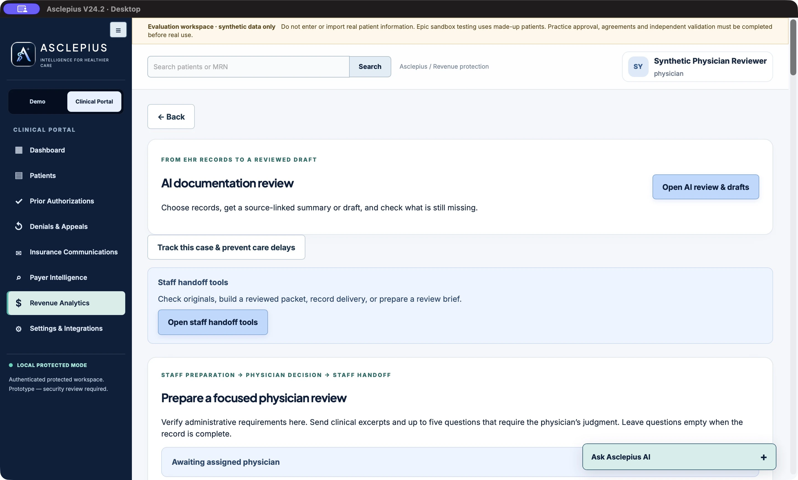Expand the Ask Asclepius AI plus icon
This screenshot has width=798, height=480.
point(764,457)
